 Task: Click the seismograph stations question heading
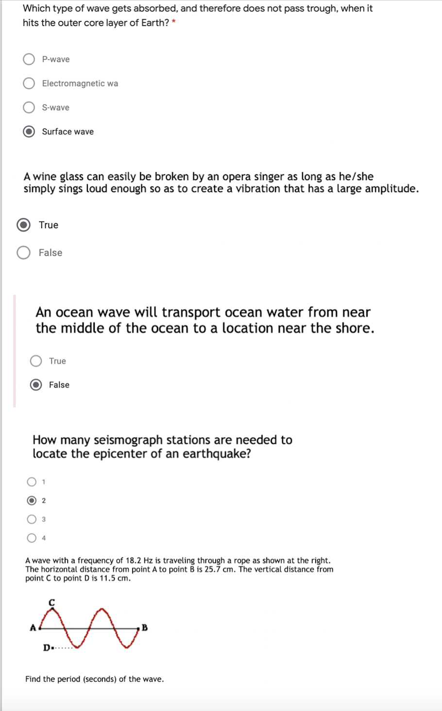(x=162, y=446)
